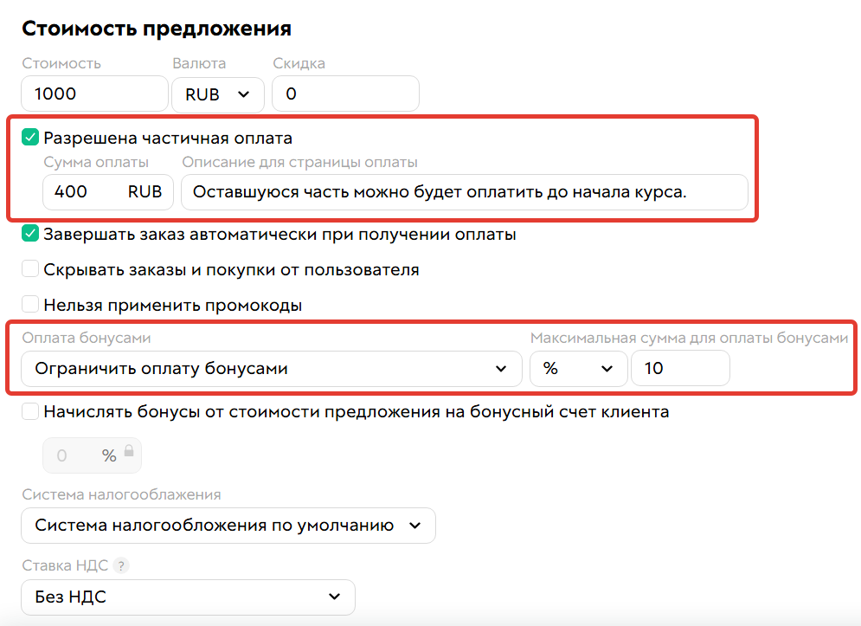Click the Сумма оплаты label
Viewport: 861px width, 626px height.
[x=96, y=162]
